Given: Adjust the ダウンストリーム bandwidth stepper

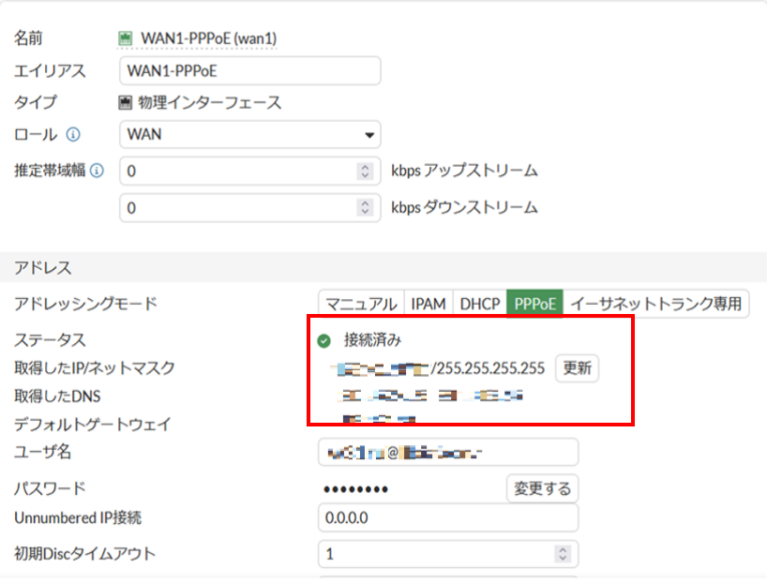Looking at the screenshot, I should pos(366,208).
